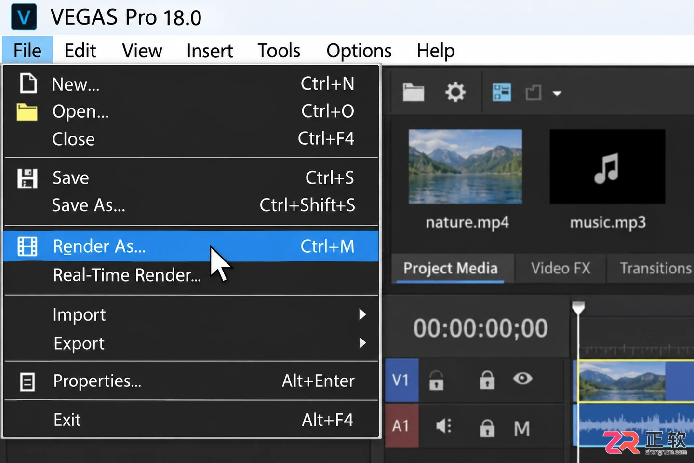The image size is (694, 463).
Task: Click the VEGAS Pro logo icon
Action: pos(24,17)
